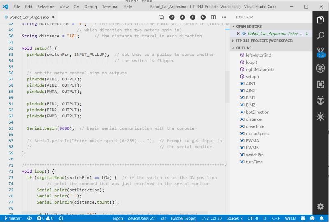Change encoding via UTF-8 in status bar

pos(253,218)
